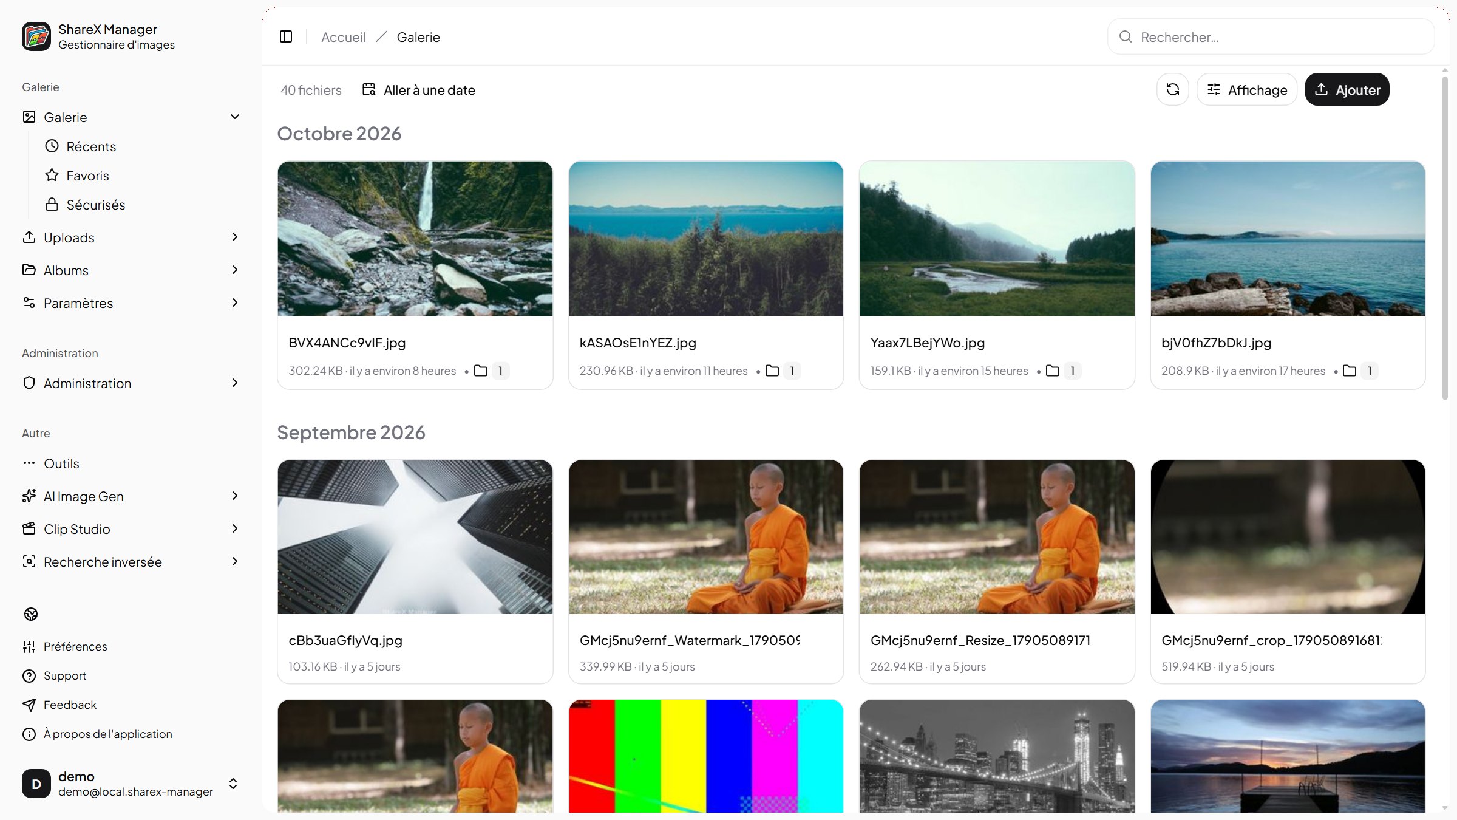Click the Recherche inversée scan icon

click(x=29, y=561)
